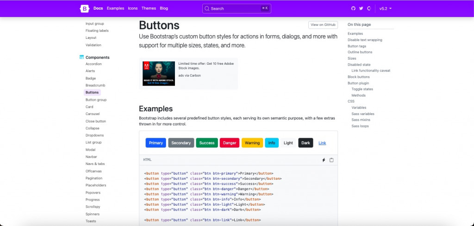Click the StackBlitz lightning icon

point(324,160)
